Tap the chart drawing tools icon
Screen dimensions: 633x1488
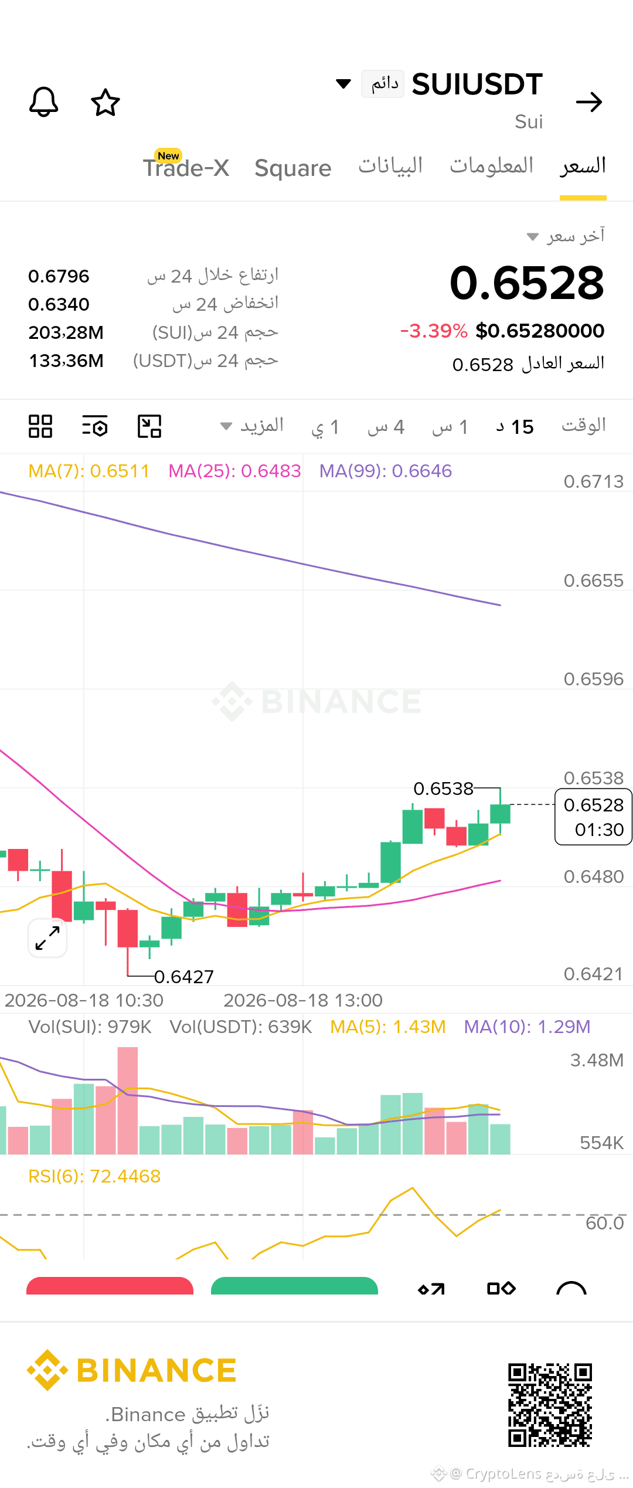[149, 426]
